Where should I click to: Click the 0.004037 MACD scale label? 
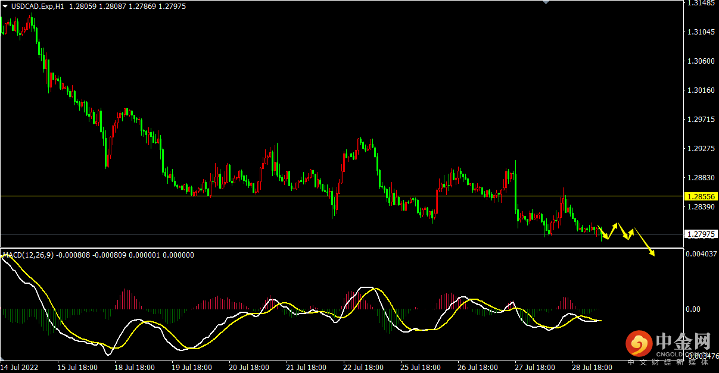[x=701, y=255]
